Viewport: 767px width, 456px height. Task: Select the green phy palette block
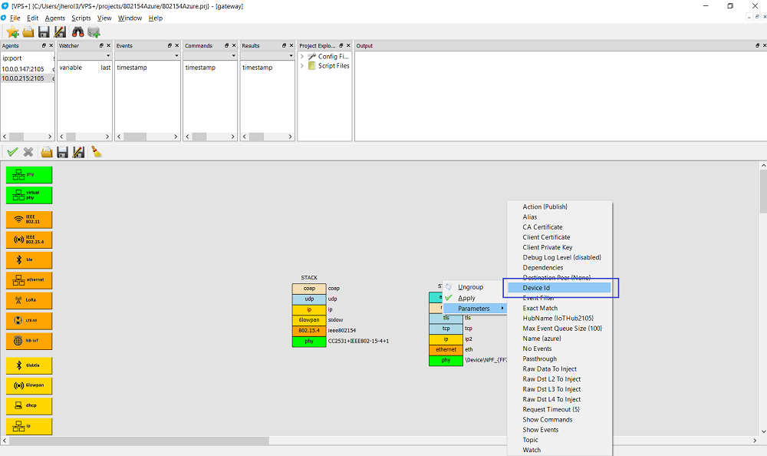[29, 175]
